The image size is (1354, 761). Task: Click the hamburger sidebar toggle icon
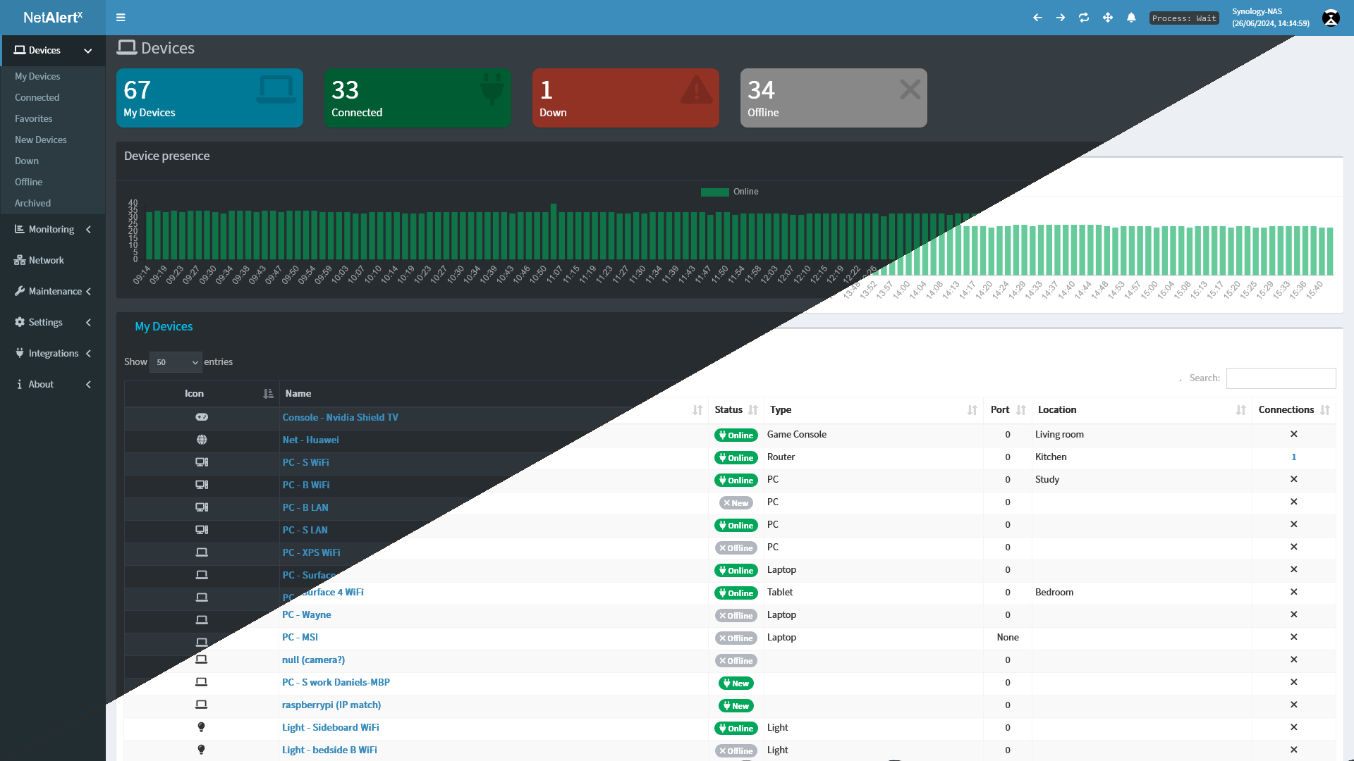(x=121, y=18)
